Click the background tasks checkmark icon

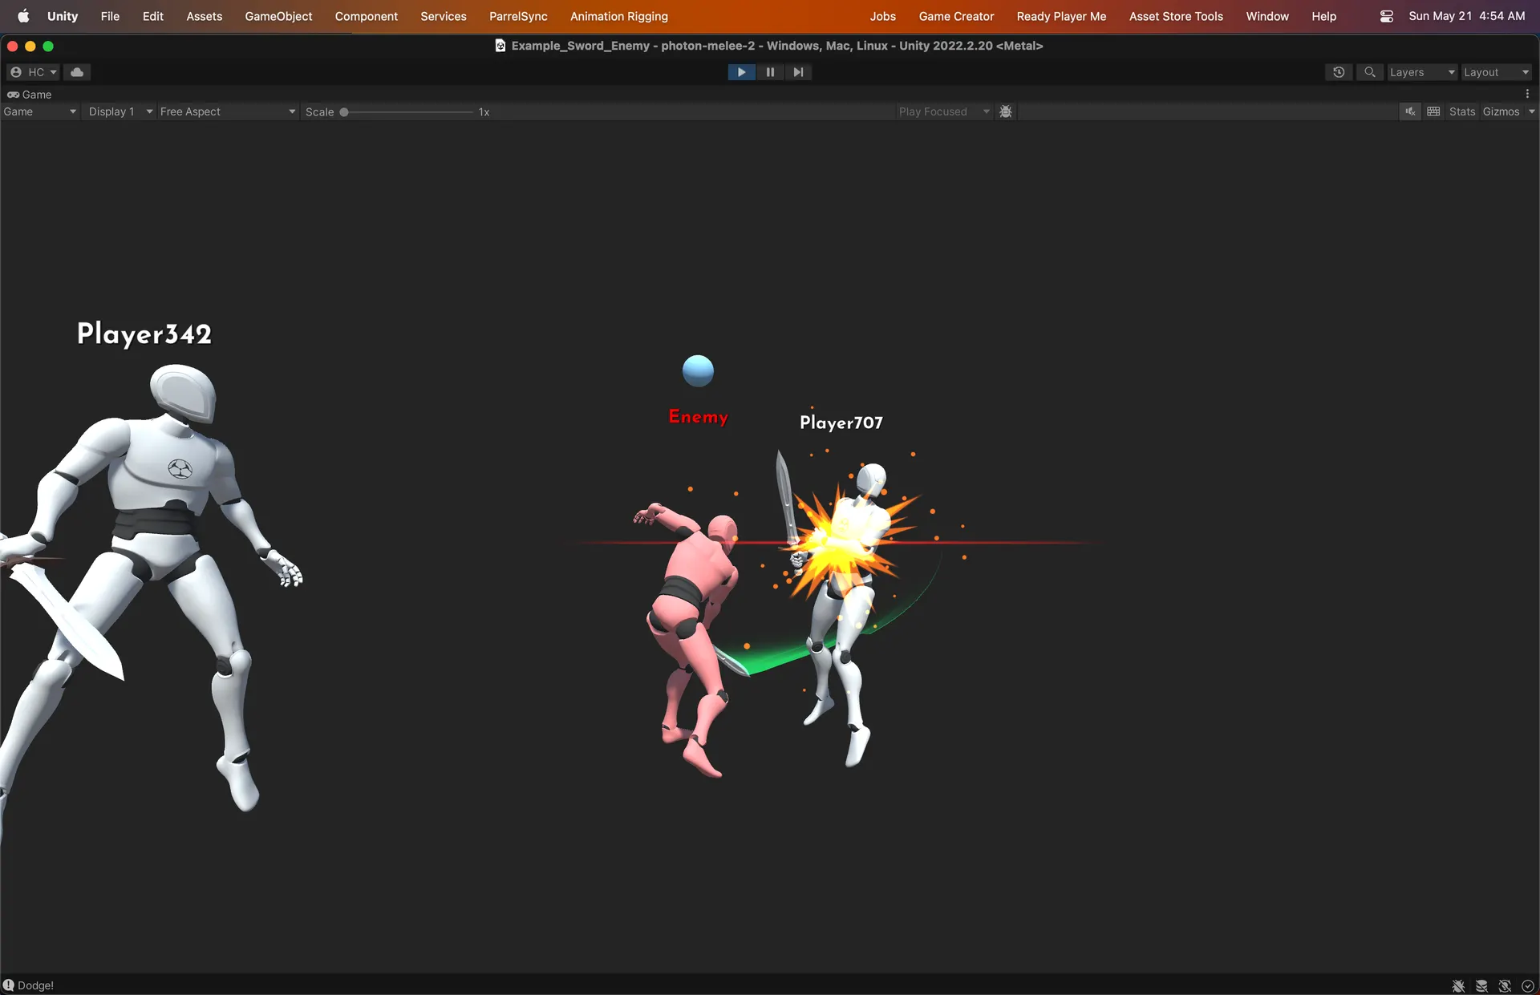click(x=1528, y=986)
